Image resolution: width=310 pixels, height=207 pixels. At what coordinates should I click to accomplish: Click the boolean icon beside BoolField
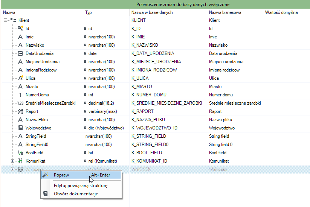tap(20, 153)
